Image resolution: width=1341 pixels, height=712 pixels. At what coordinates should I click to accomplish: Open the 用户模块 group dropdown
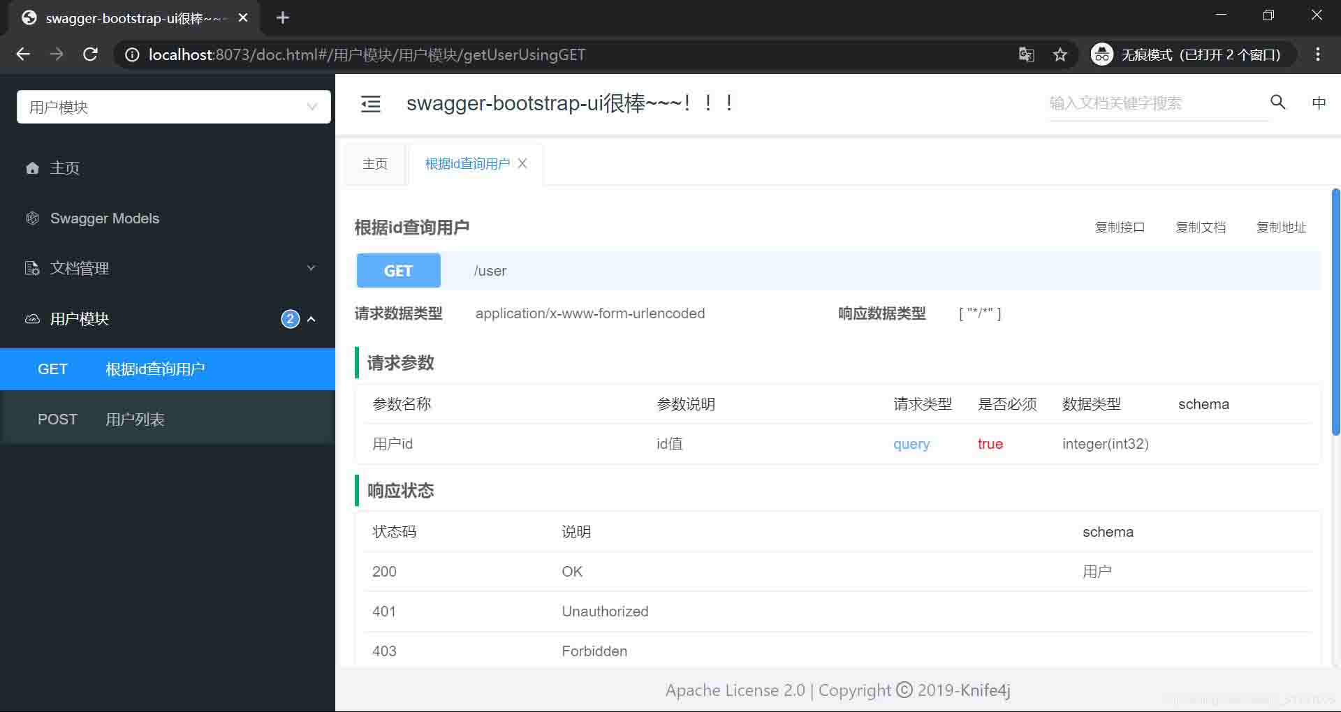pyautogui.click(x=174, y=107)
